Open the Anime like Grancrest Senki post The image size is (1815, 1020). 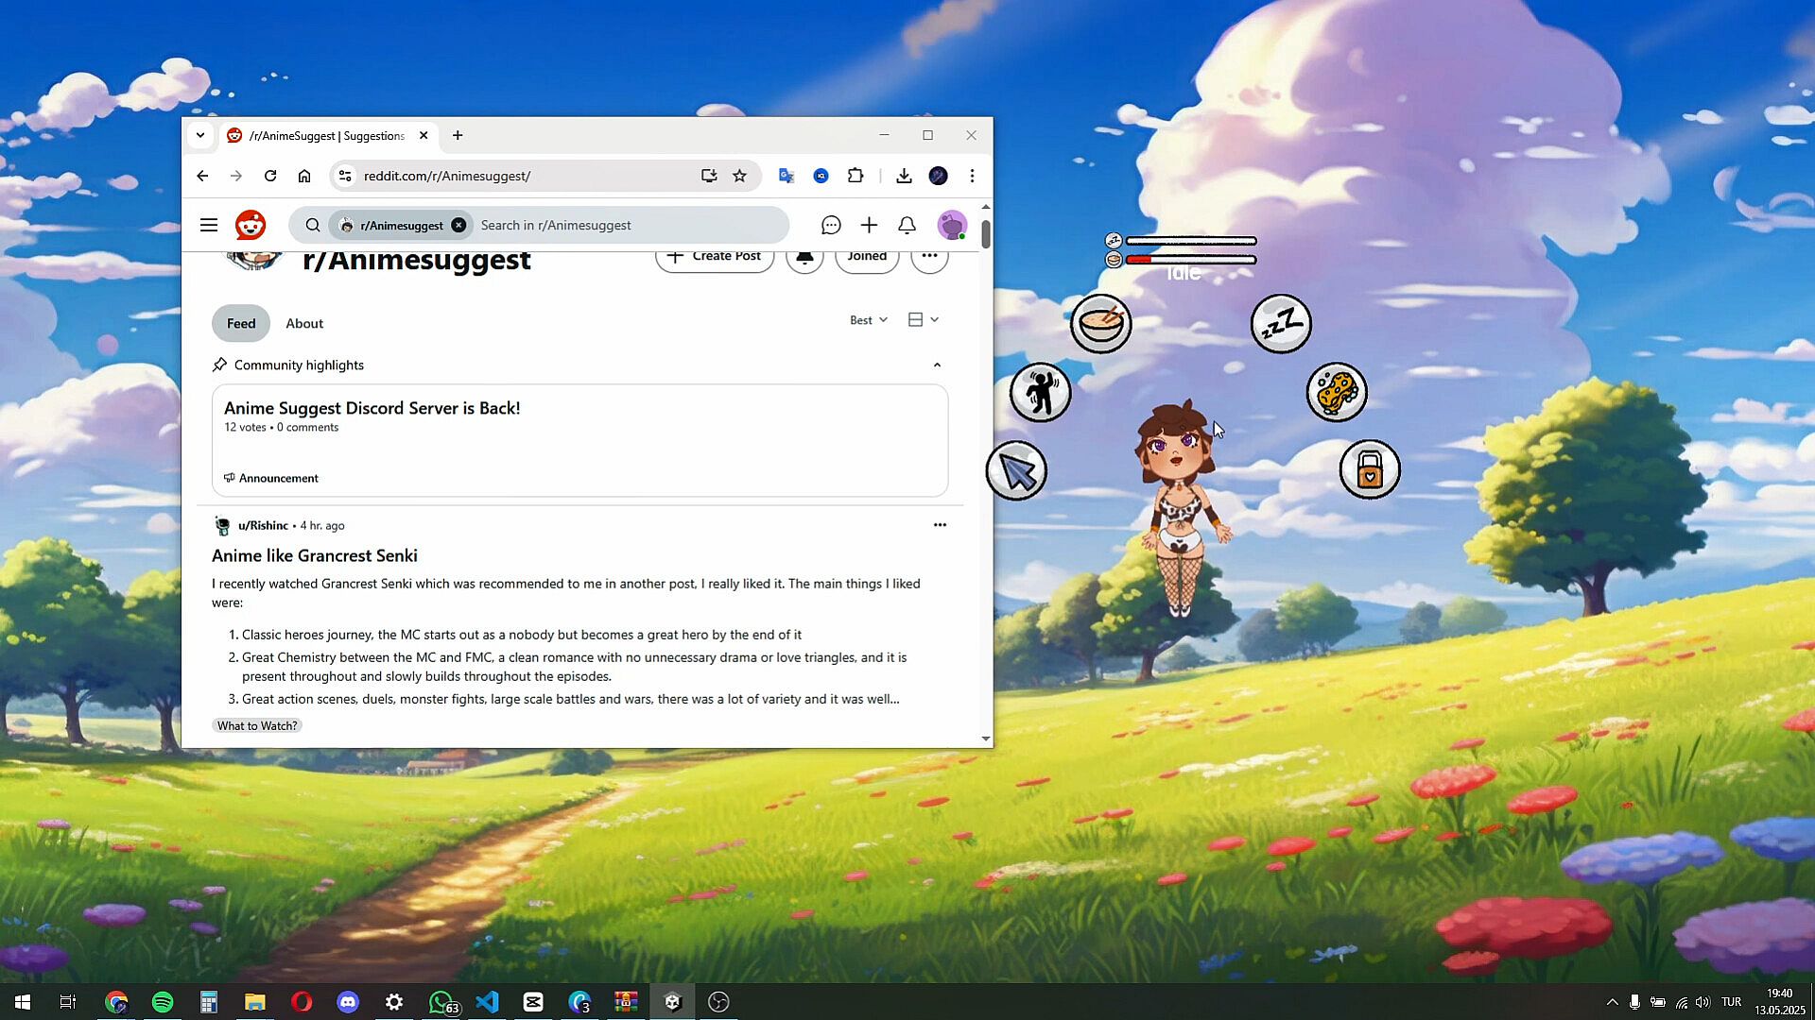tap(315, 555)
